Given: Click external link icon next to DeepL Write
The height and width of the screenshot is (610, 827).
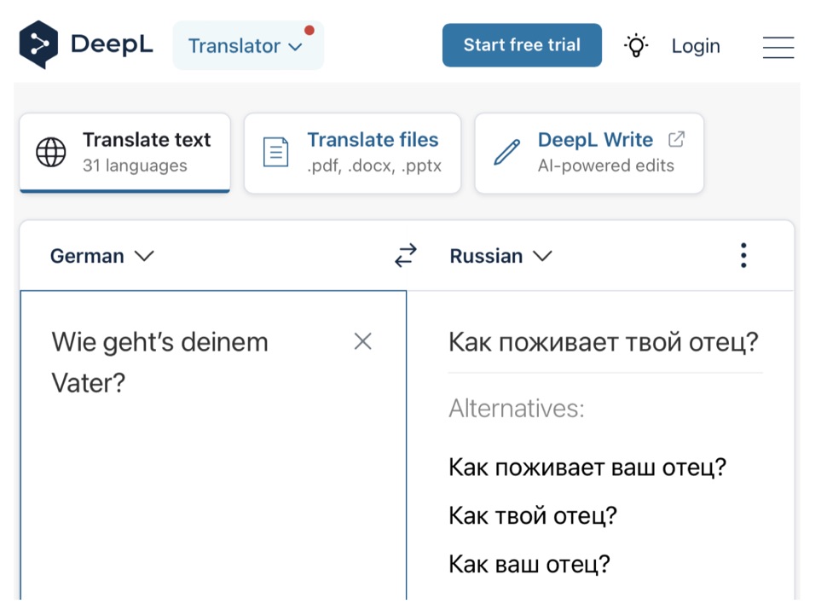Looking at the screenshot, I should 676,139.
